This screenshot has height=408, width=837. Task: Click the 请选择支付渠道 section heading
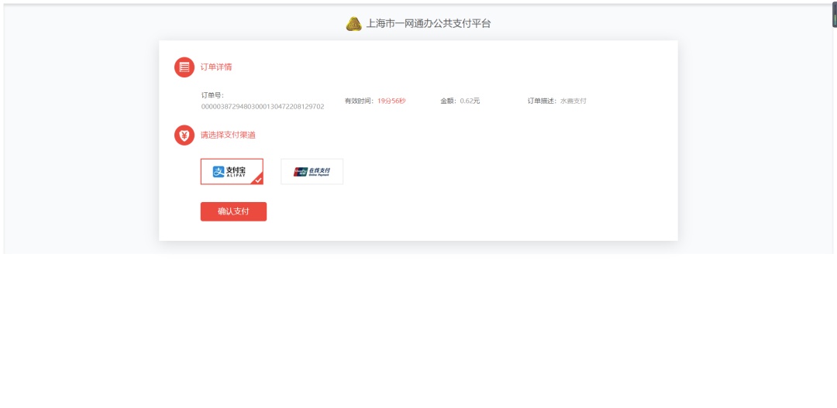pos(228,135)
